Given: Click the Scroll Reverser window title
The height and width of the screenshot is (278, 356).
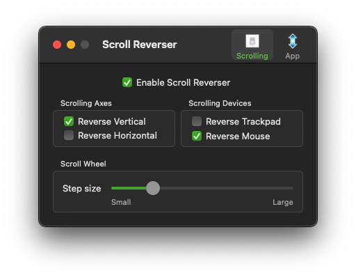Looking at the screenshot, I should pyautogui.click(x=140, y=45).
